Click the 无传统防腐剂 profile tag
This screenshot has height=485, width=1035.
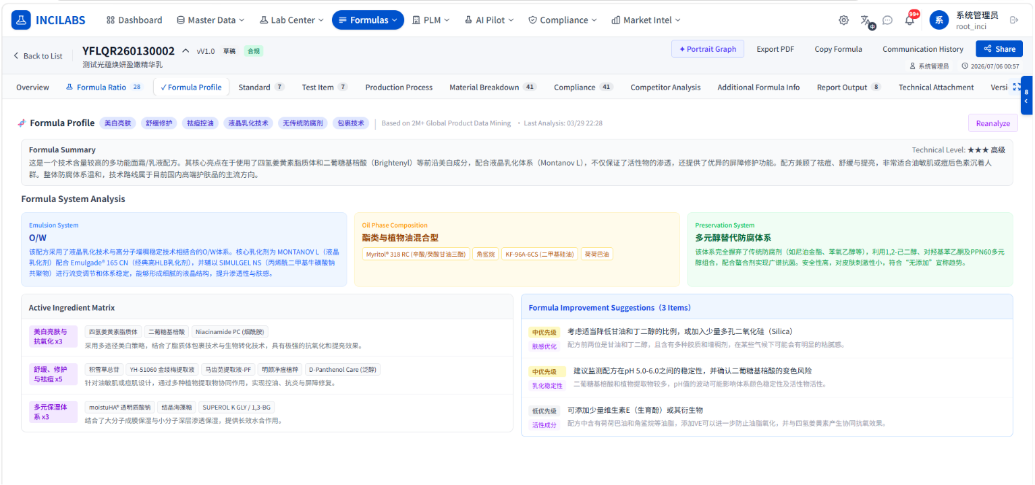[x=304, y=123]
